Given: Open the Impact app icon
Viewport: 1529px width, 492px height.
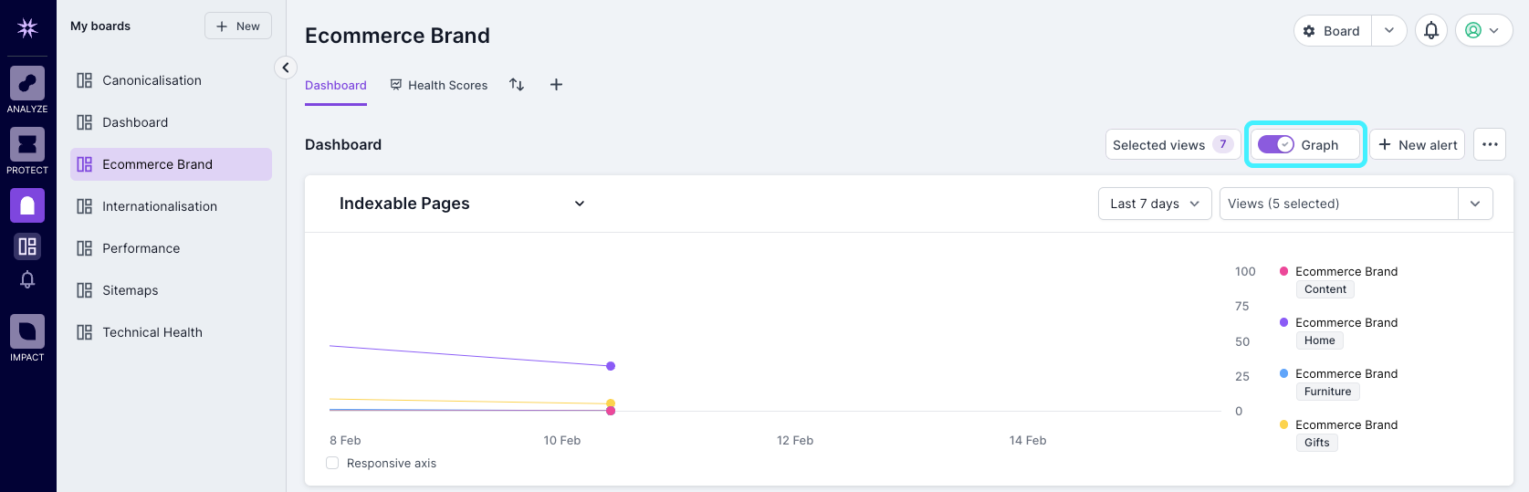Looking at the screenshot, I should coord(27,331).
